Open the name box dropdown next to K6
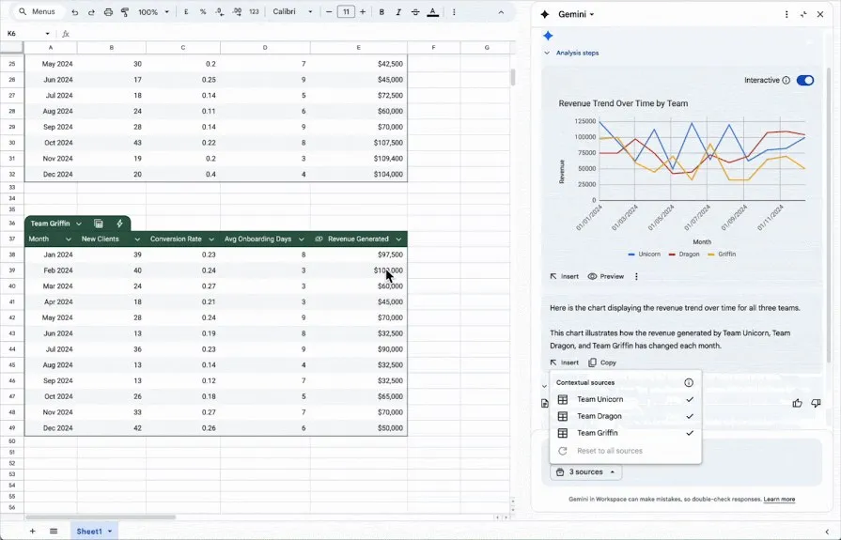Viewport: 841px width, 540px height. [47, 34]
